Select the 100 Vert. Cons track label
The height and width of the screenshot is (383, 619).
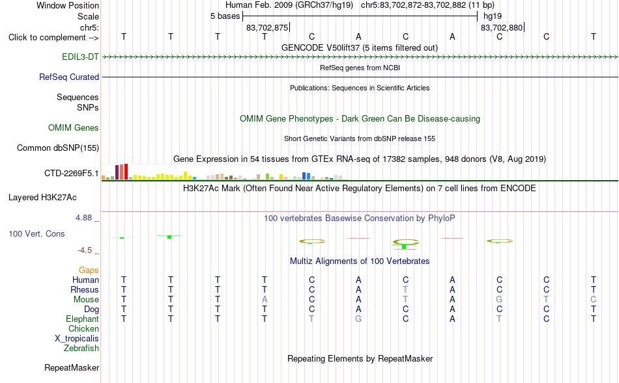(x=36, y=233)
